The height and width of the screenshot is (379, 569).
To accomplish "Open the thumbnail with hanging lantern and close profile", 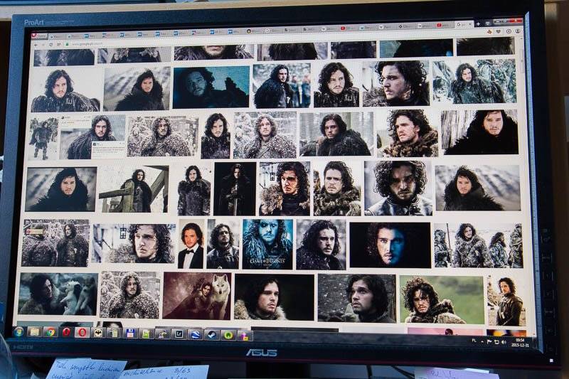I will point(134,243).
